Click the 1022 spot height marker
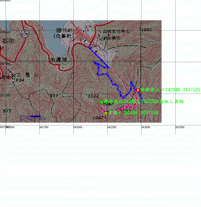201x207 pixels. 93,96
